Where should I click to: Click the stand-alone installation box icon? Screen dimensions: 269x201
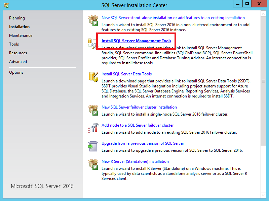[x=93, y=20]
